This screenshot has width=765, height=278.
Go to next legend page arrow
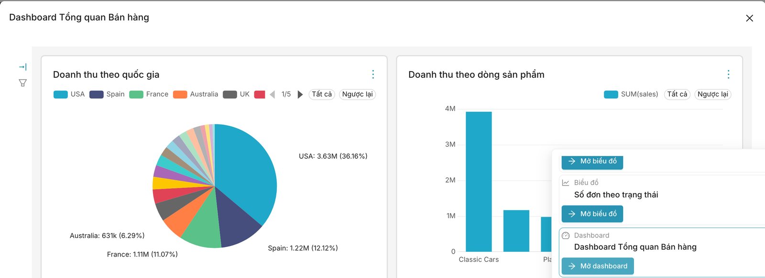click(x=300, y=94)
